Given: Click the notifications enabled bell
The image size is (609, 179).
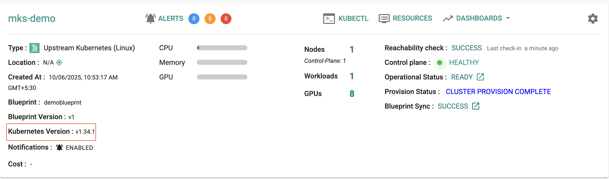Looking at the screenshot, I should pyautogui.click(x=59, y=148).
